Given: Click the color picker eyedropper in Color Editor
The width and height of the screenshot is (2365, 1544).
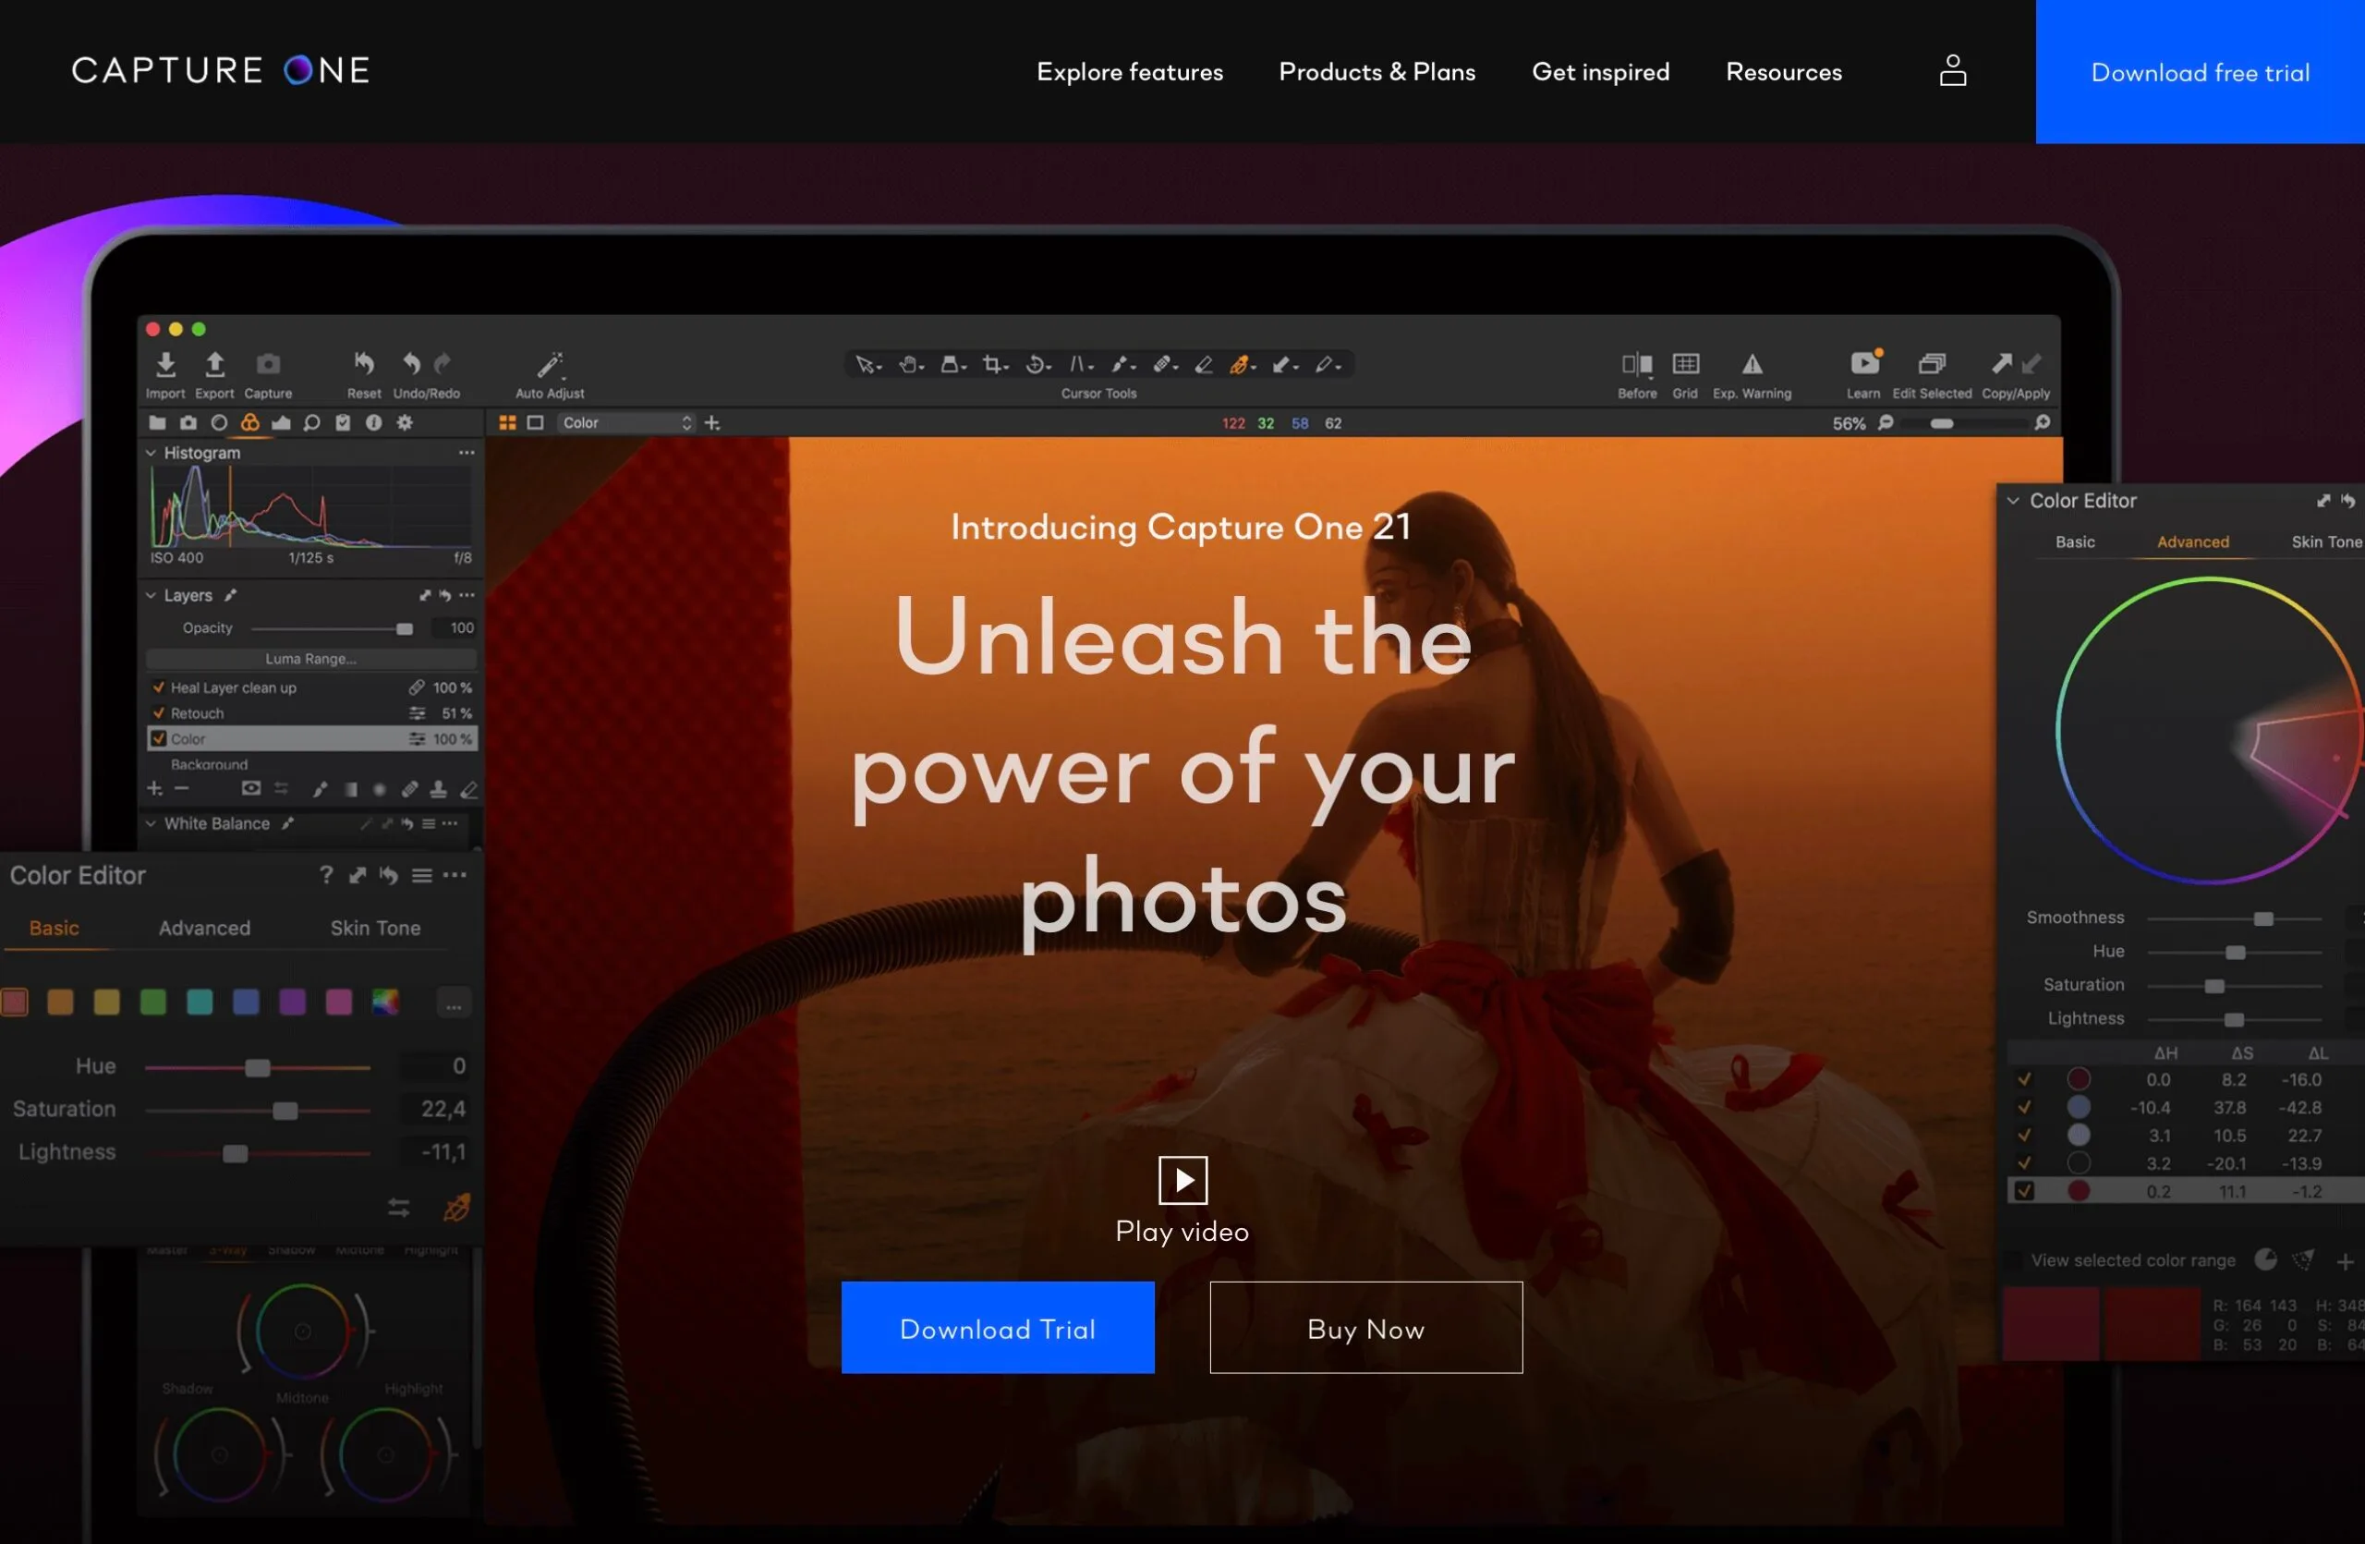Looking at the screenshot, I should click(x=456, y=1209).
